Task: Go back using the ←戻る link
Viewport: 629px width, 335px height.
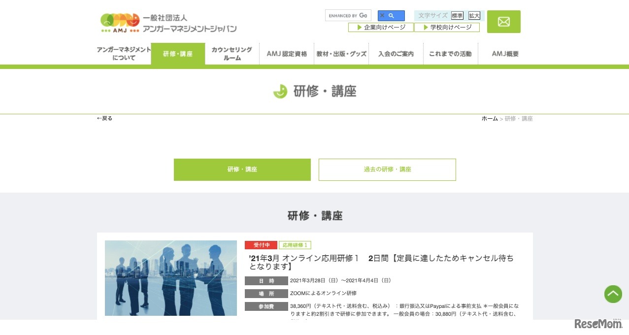Action: pos(104,118)
